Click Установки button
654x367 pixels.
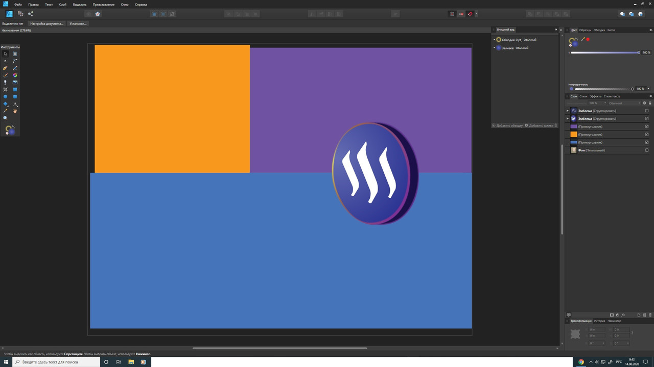[x=78, y=23]
